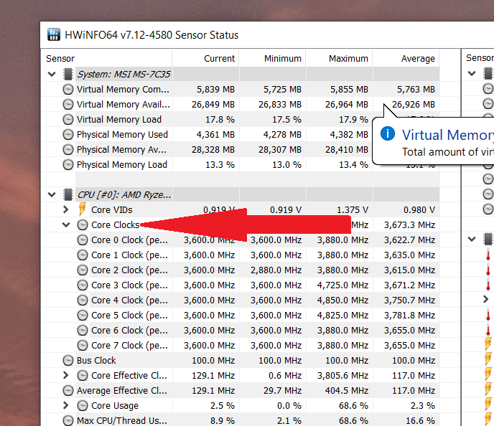Click the clock icon beside Core Clocks
494x426 pixels.
[x=83, y=224]
